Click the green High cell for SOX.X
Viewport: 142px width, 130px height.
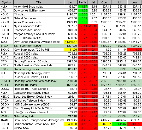[x=120, y=124]
